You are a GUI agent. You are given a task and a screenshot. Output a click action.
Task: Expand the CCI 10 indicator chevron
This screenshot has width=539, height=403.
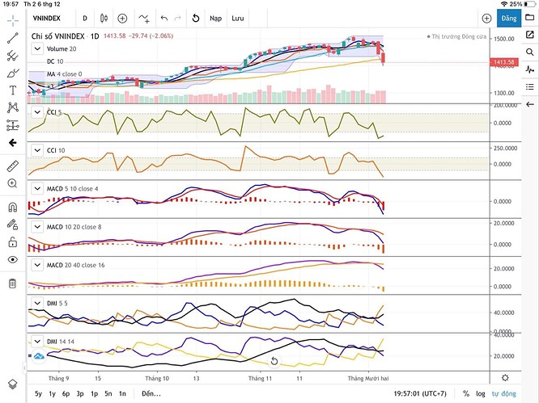[36, 150]
